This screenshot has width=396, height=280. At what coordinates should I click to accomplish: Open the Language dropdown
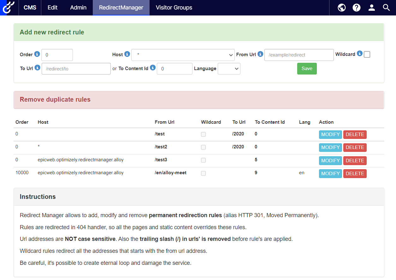coord(229,69)
